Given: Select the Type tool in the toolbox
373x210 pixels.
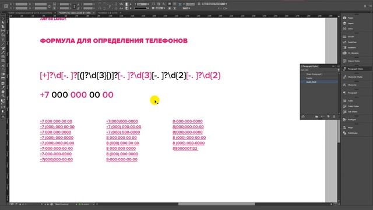Looking at the screenshot, I should coord(3,40).
